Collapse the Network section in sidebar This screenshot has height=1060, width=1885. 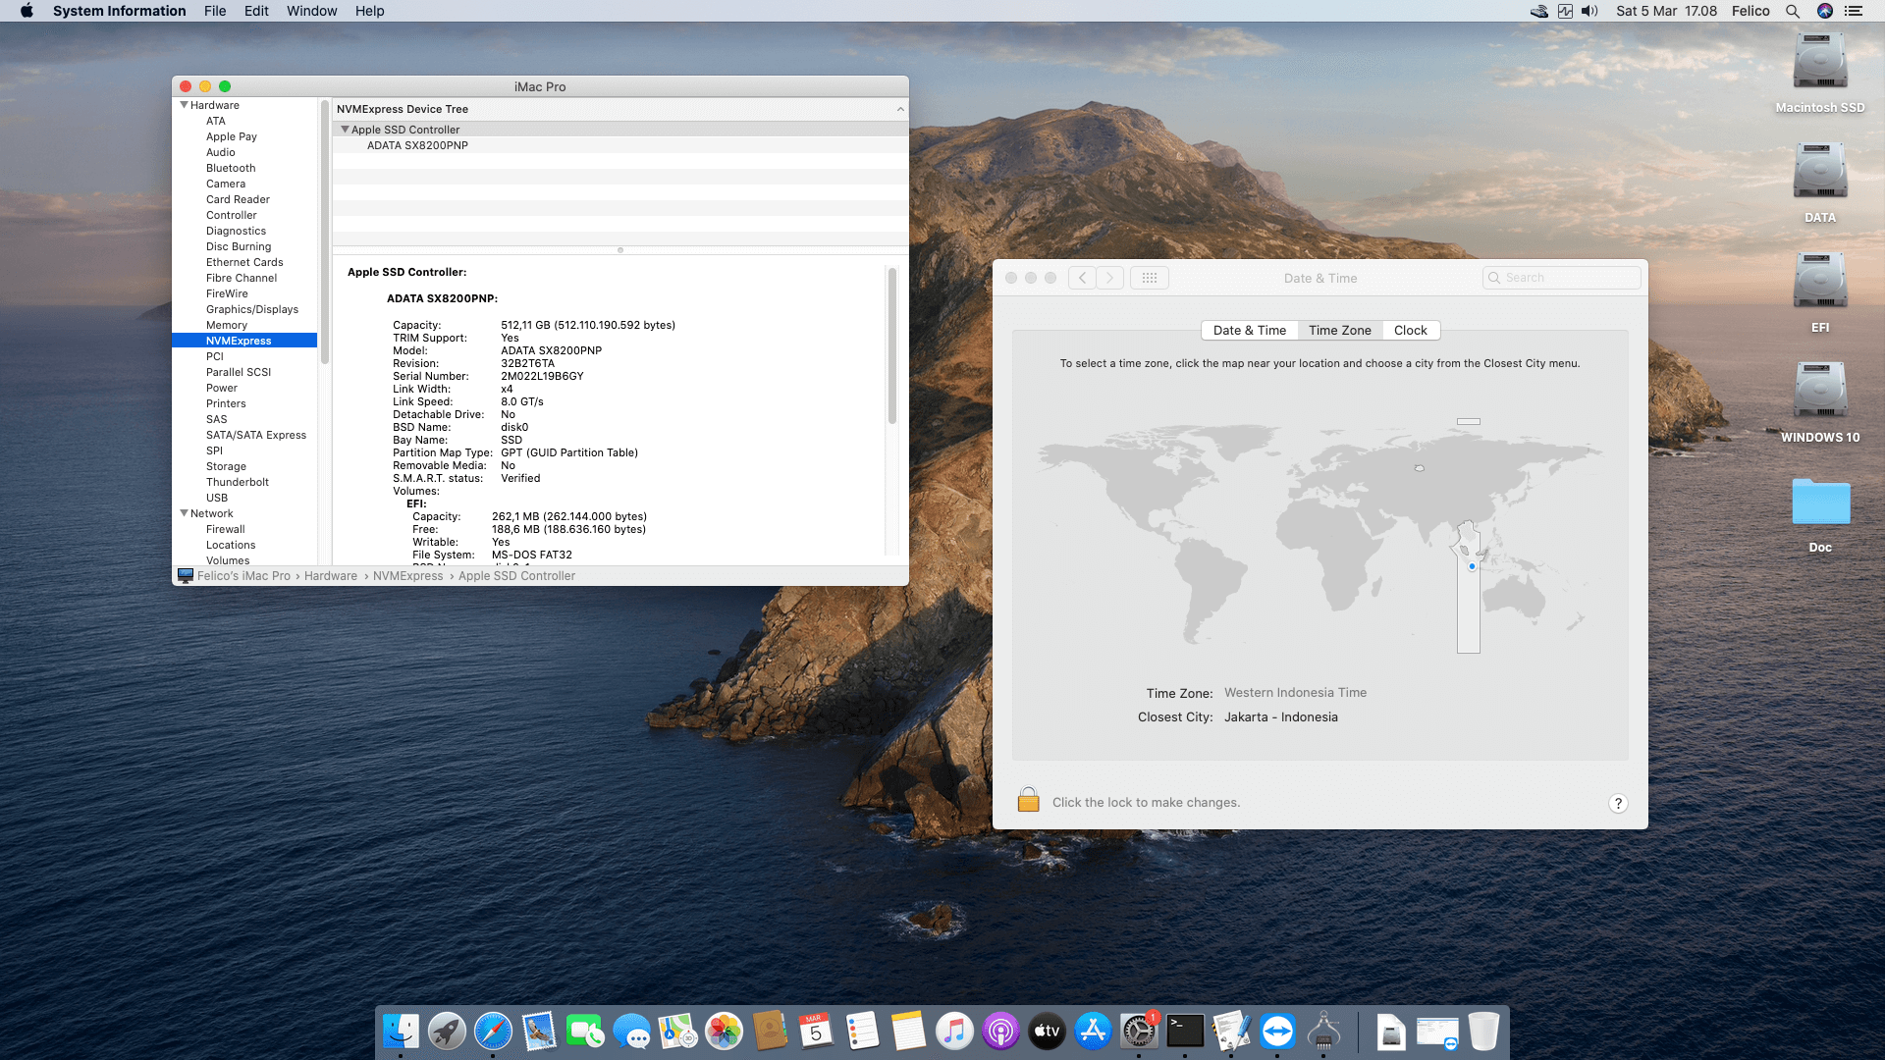(x=184, y=513)
